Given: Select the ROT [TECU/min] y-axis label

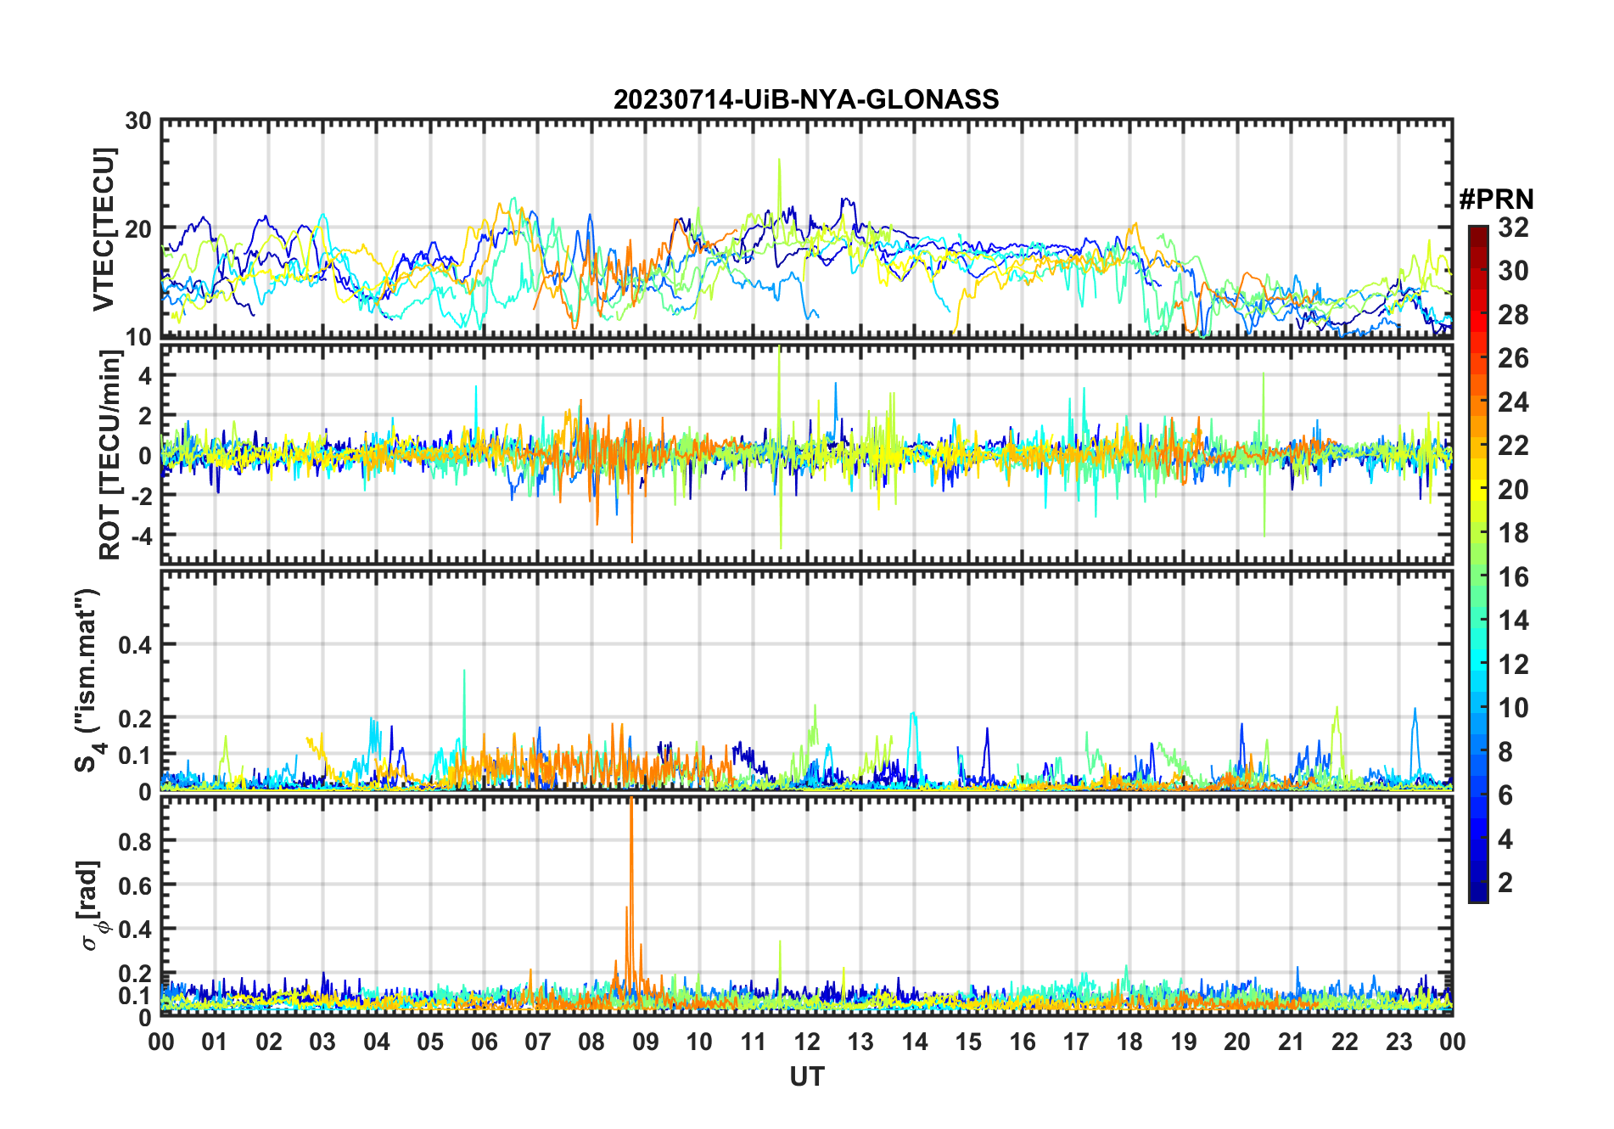Looking at the screenshot, I should [x=109, y=455].
